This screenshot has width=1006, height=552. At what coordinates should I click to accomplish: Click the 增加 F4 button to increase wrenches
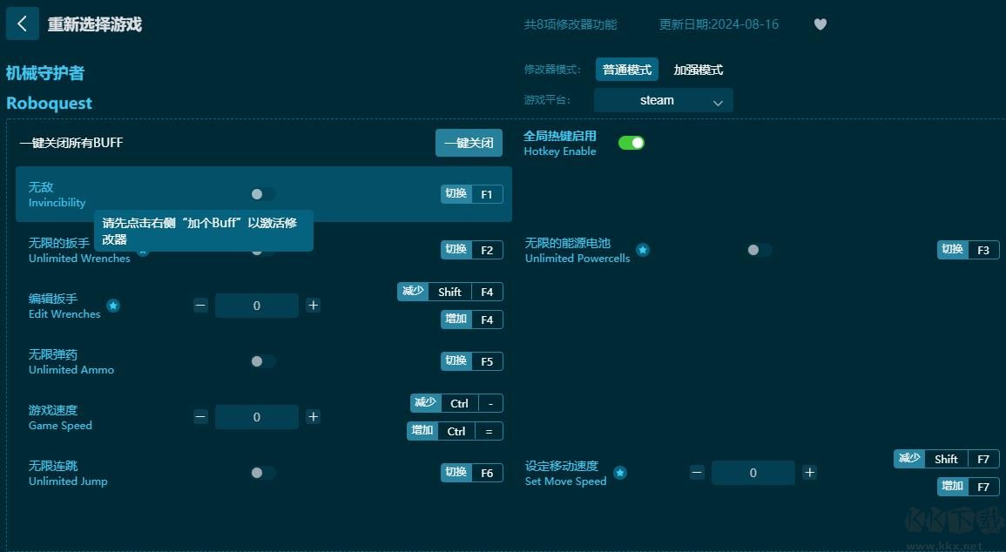470,320
